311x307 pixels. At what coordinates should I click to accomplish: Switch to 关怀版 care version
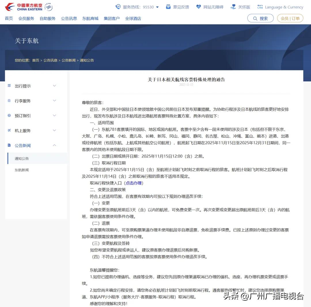tap(244, 7)
